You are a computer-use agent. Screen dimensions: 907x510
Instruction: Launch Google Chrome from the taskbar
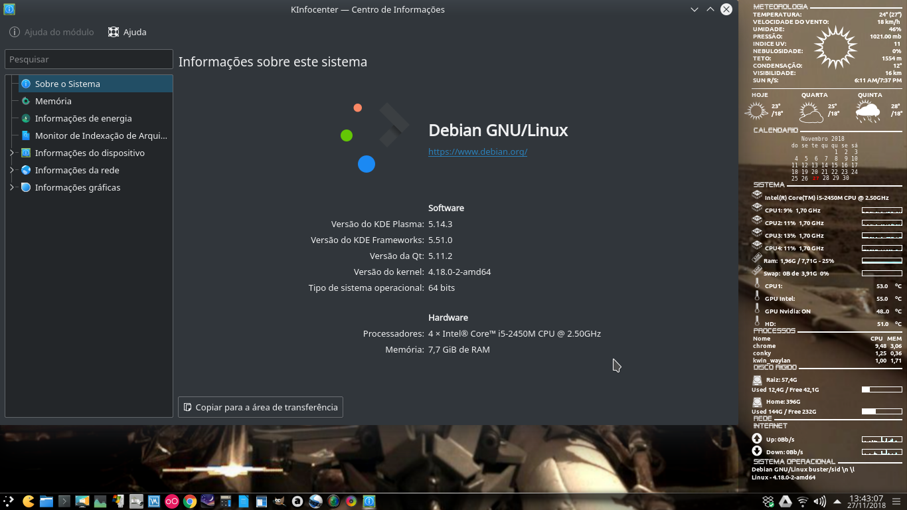[x=189, y=502]
